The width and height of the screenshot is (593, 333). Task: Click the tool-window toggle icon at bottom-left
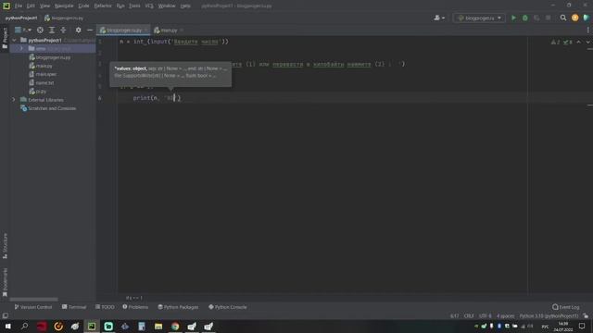(x=5, y=315)
